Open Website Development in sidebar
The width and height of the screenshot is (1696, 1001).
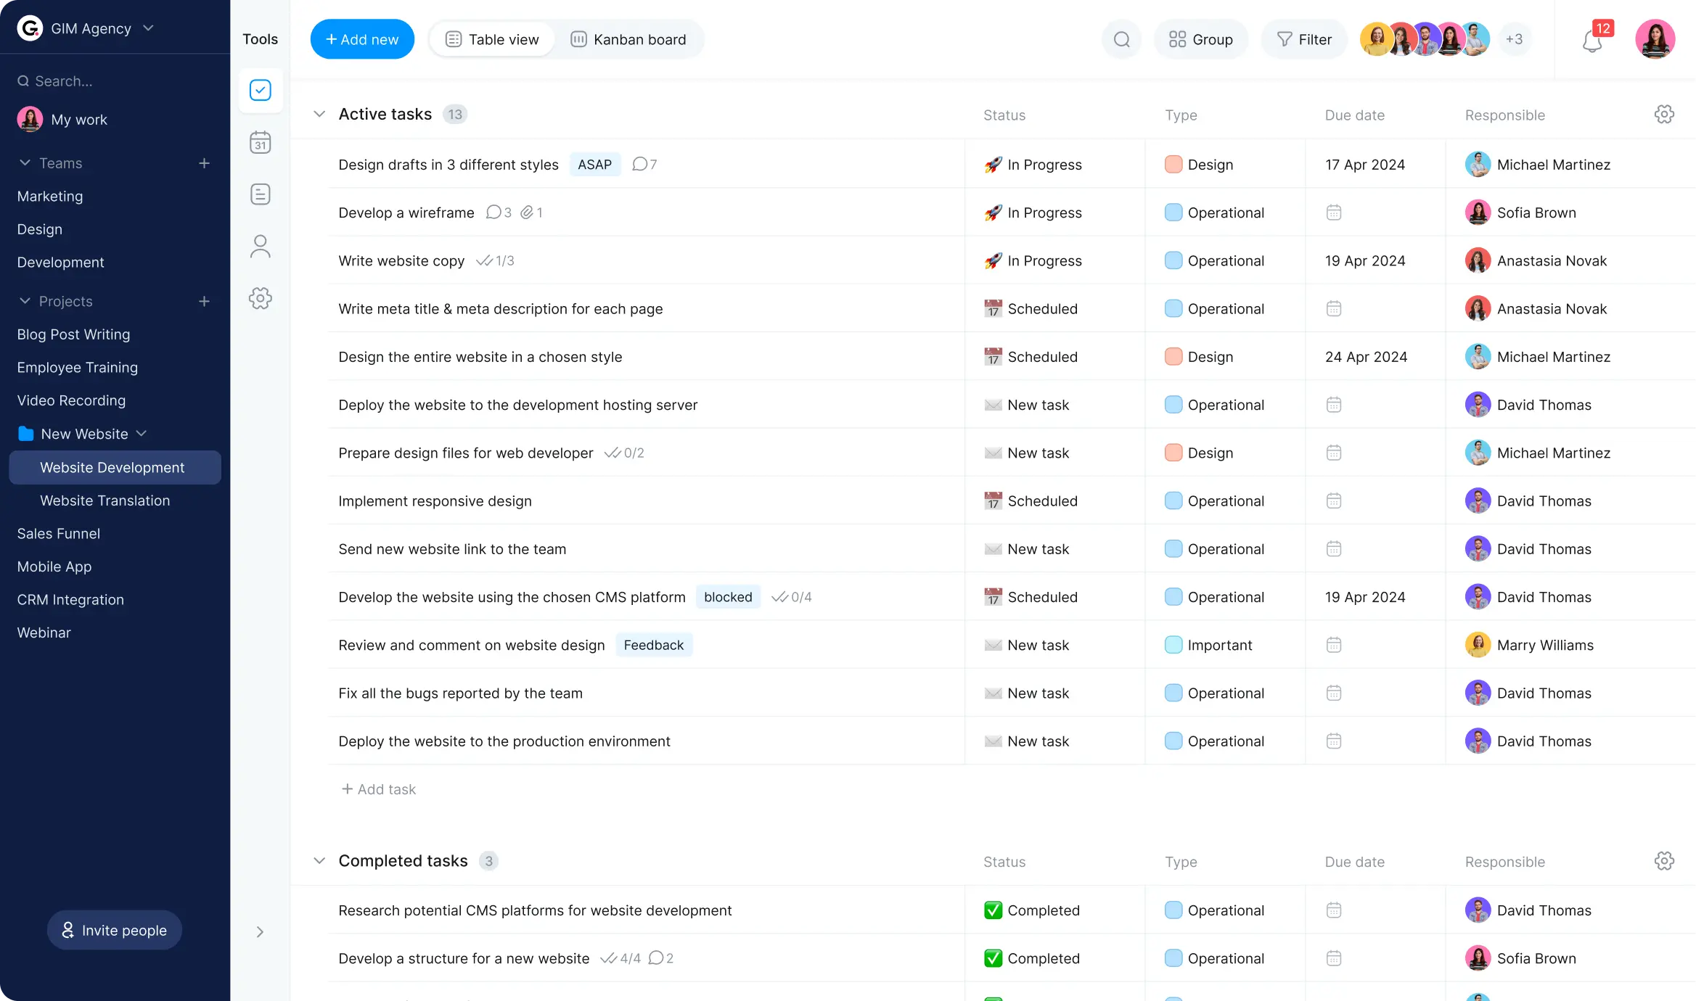click(x=115, y=468)
